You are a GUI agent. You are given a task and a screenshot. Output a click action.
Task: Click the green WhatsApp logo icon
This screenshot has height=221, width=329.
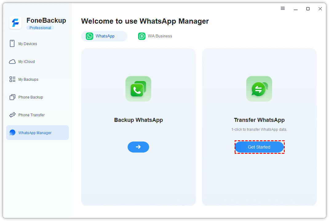click(89, 36)
